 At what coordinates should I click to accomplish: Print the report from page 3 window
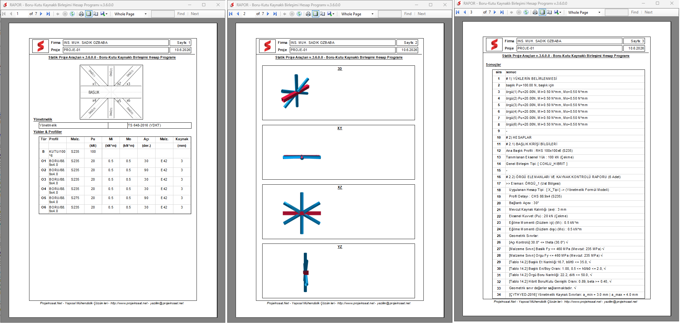(535, 12)
